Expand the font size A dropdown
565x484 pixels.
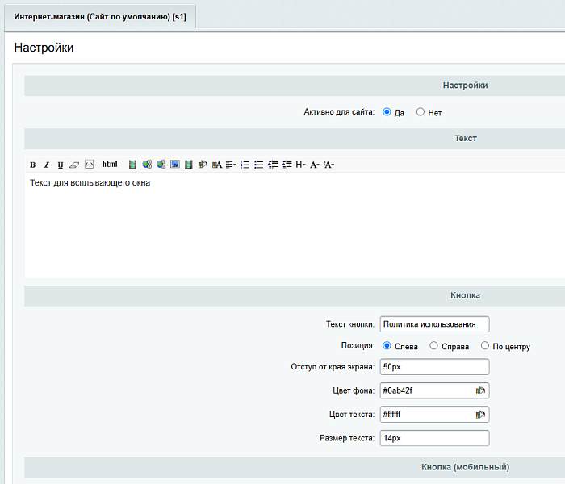315,165
